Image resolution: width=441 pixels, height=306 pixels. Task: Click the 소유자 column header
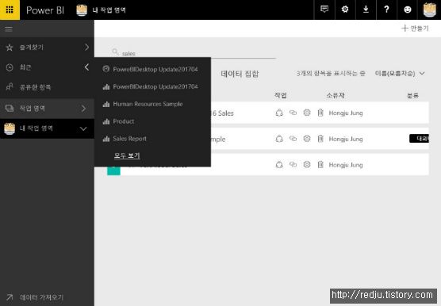pyautogui.click(x=336, y=95)
